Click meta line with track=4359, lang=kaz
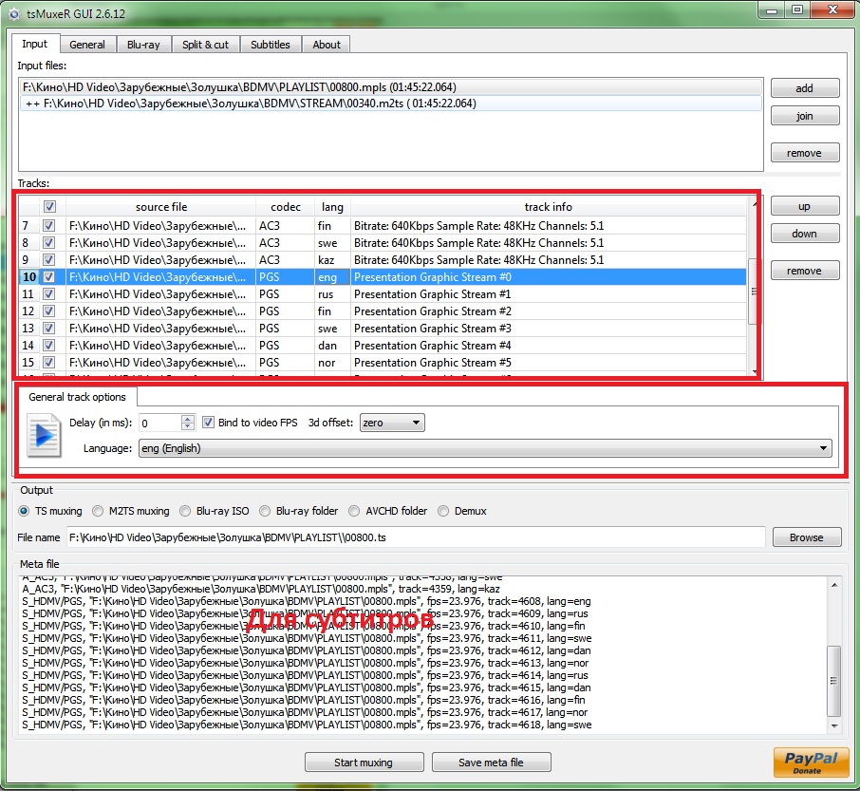The image size is (860, 791). pos(261,589)
